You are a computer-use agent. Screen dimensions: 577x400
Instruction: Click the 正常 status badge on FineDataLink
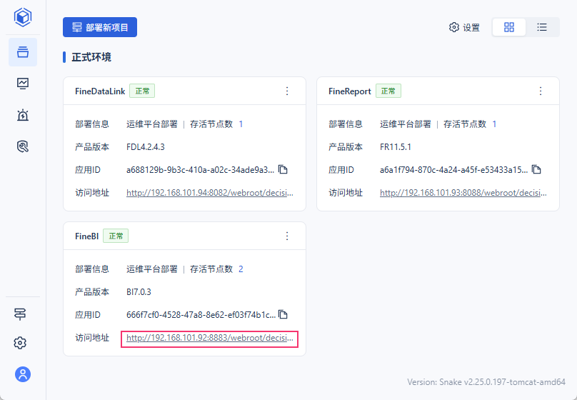[x=142, y=91]
